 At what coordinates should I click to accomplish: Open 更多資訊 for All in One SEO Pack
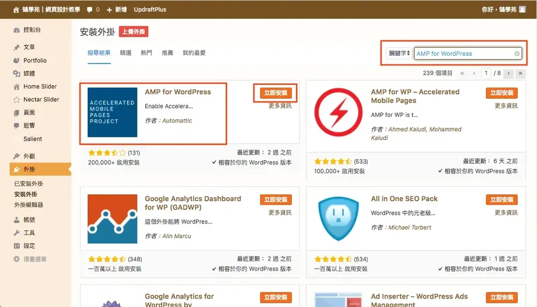point(506,213)
